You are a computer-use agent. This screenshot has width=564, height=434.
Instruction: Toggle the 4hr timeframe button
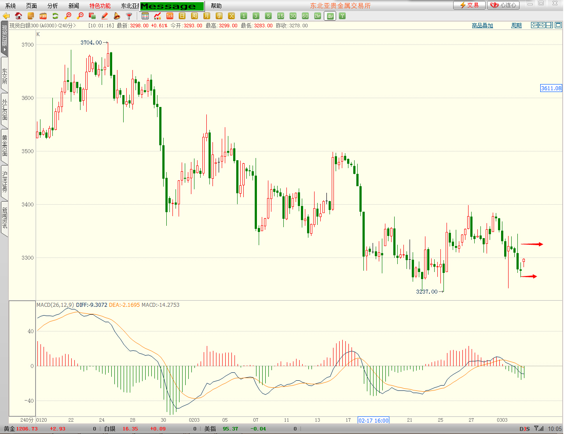(330, 16)
